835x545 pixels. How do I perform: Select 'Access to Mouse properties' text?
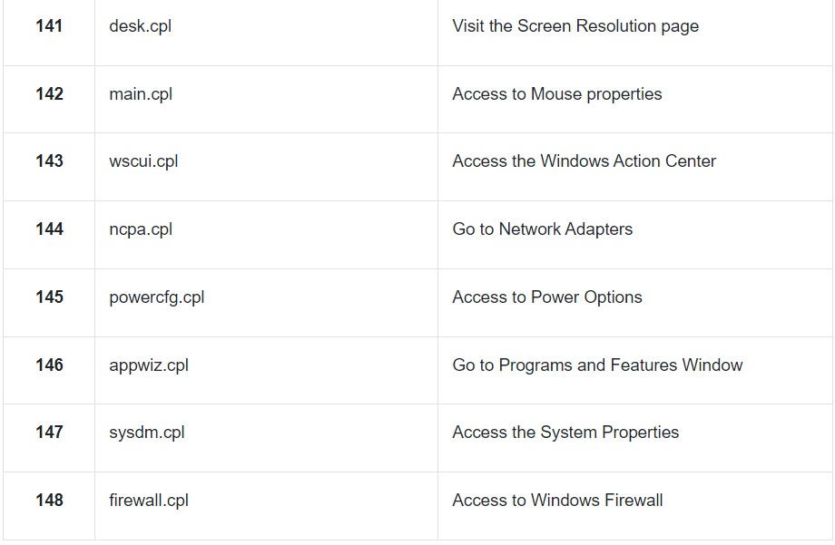(557, 94)
